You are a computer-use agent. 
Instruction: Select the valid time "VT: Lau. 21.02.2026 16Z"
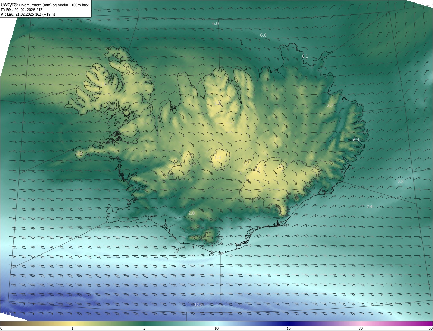tap(21, 14)
